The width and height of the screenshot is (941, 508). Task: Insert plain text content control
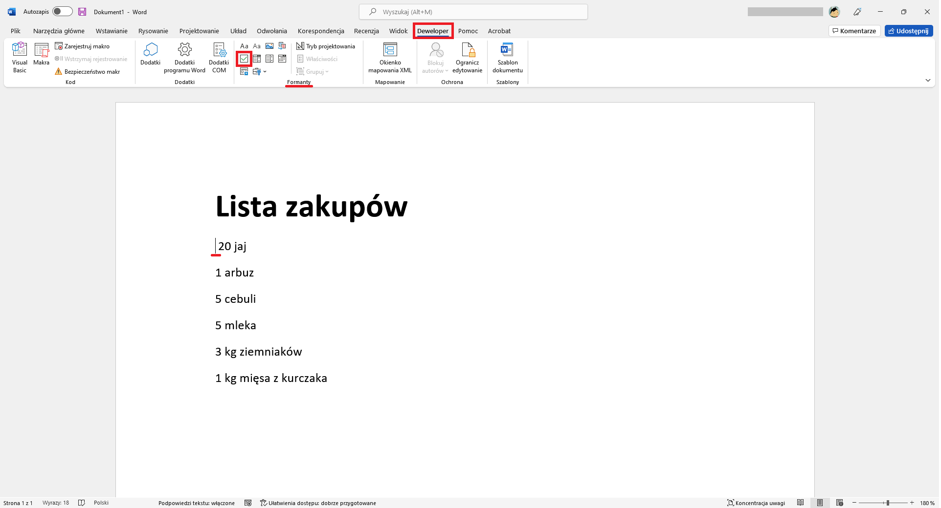(257, 46)
